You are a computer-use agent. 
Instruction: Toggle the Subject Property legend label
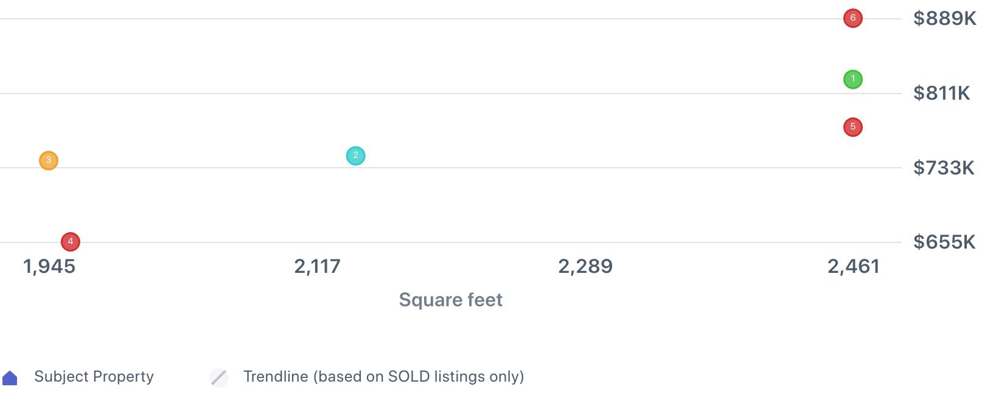tap(94, 377)
